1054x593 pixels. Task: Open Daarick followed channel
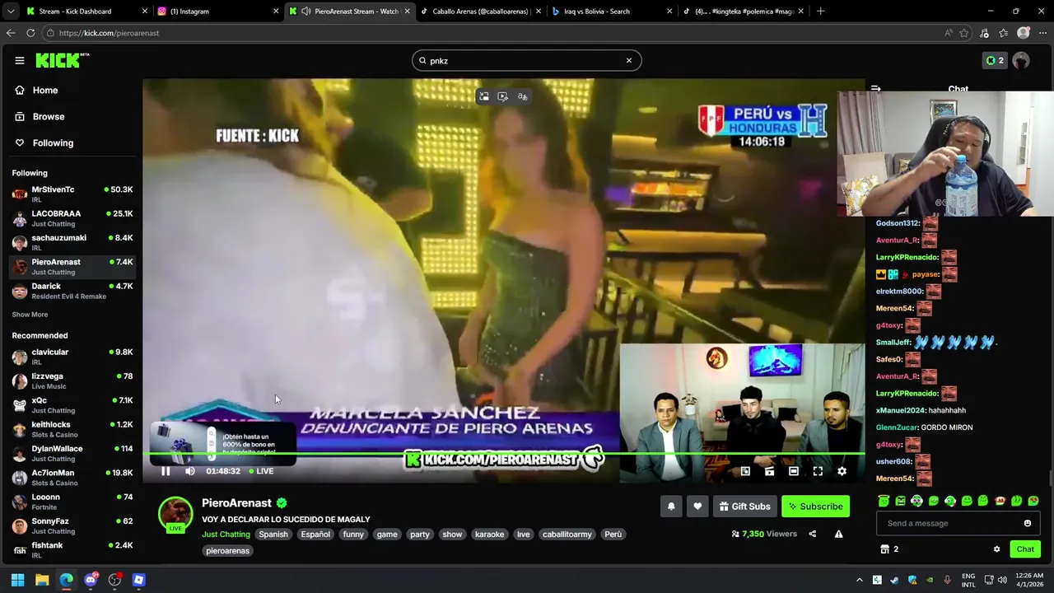[x=72, y=291]
